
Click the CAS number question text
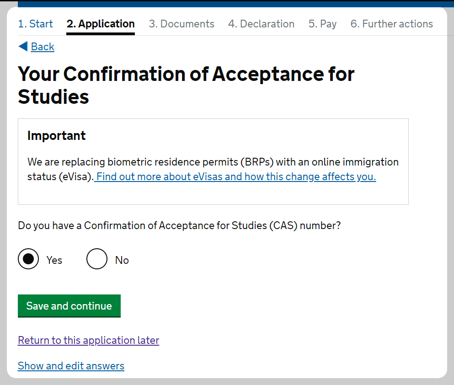click(x=179, y=225)
